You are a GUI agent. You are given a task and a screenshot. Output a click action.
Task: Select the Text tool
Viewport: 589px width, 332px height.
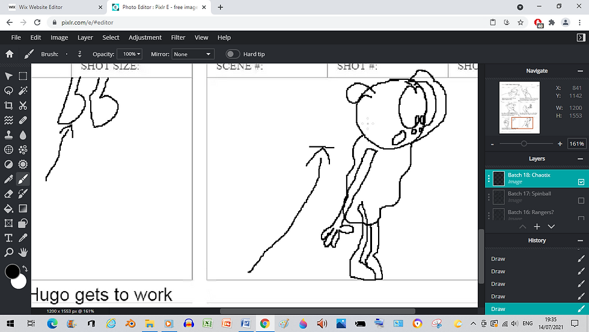point(8,238)
